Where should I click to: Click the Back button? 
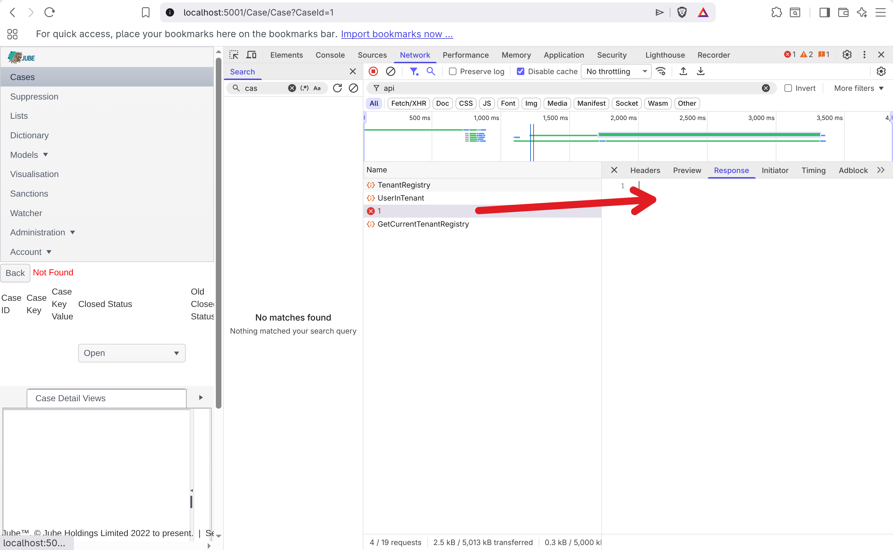(15, 273)
